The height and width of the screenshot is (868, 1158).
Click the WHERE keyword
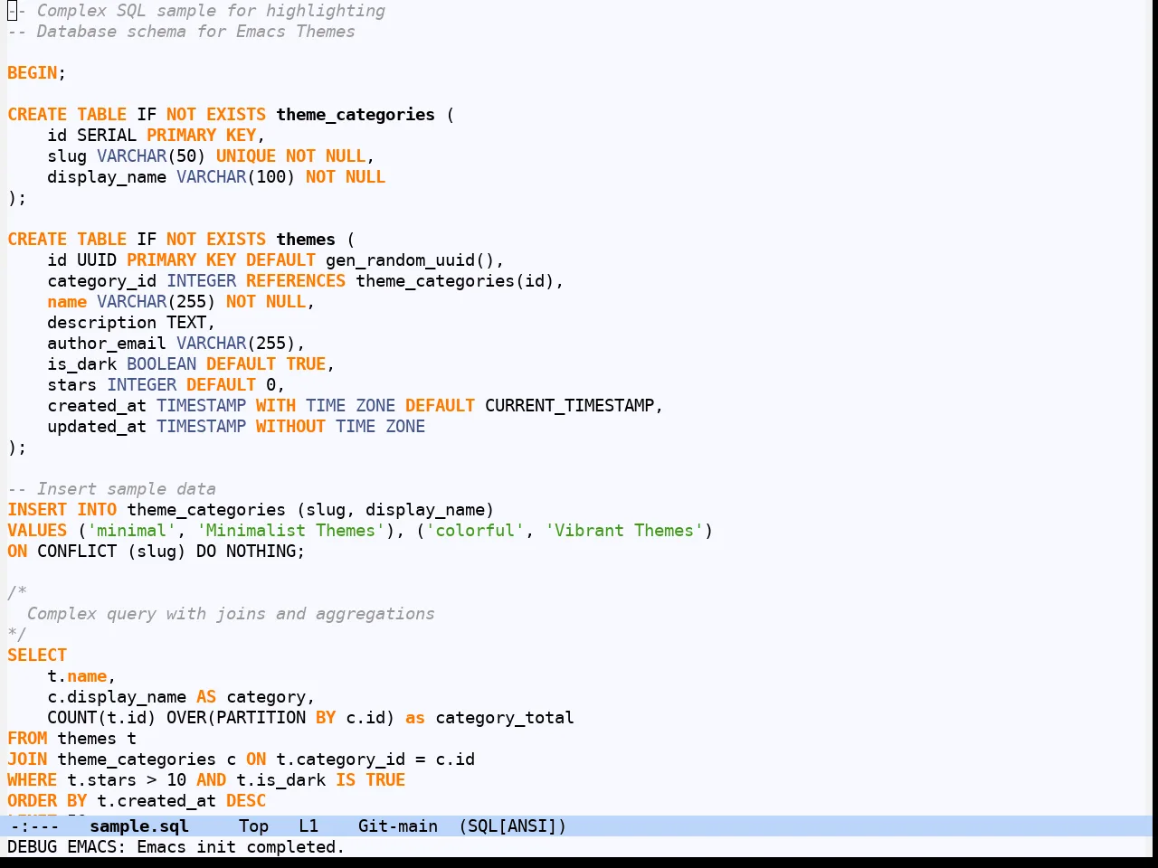pos(33,779)
